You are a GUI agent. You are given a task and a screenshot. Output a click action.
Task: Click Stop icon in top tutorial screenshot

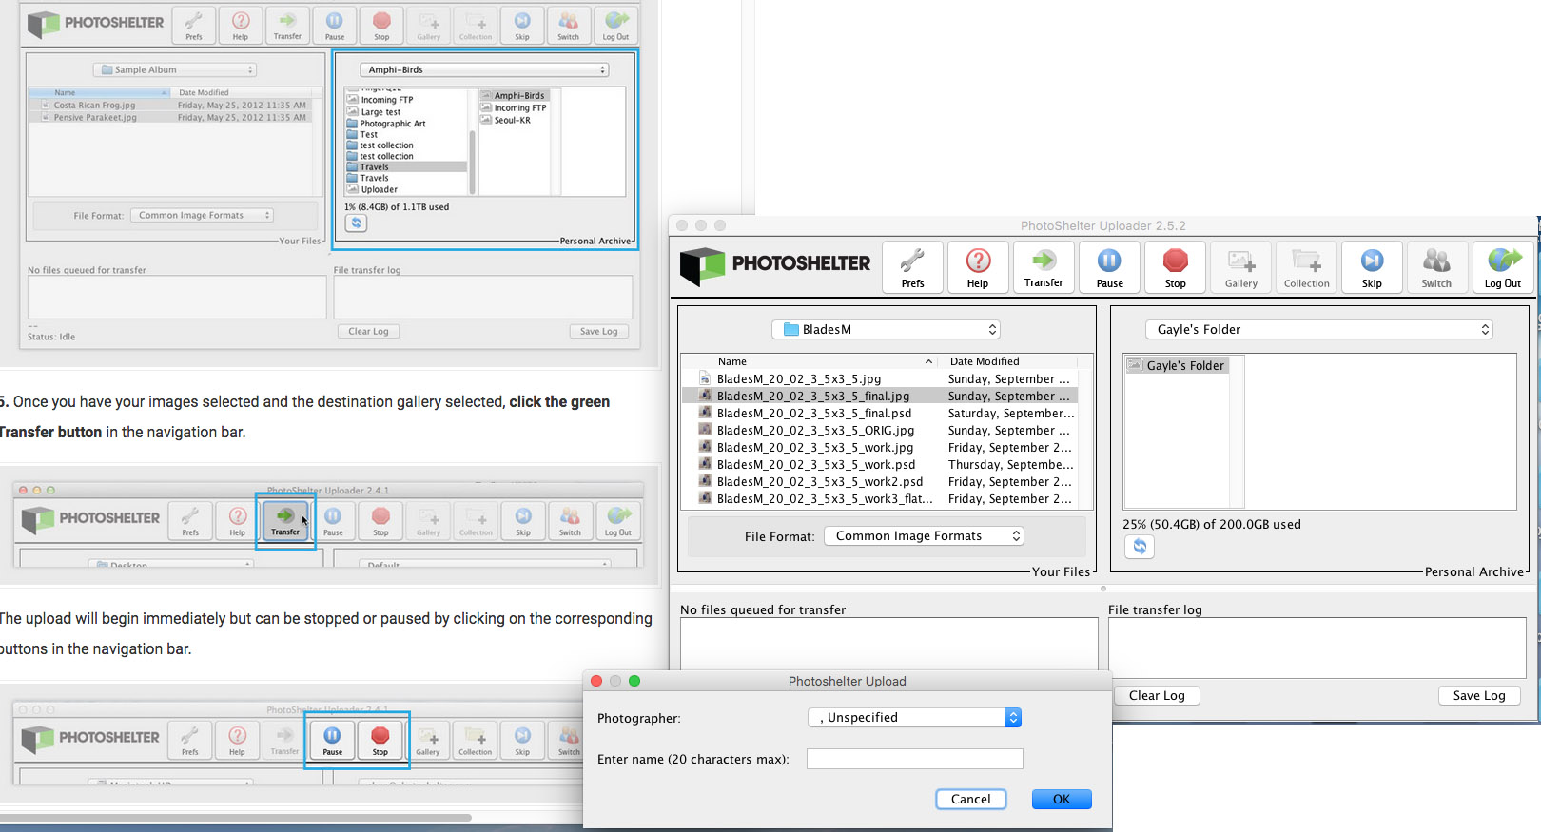pos(381,26)
